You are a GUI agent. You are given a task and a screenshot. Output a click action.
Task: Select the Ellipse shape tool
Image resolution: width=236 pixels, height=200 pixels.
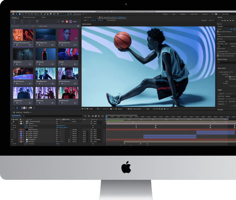tap(36, 14)
